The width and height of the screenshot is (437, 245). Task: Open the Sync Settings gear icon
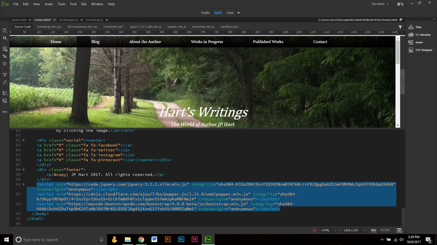[x=400, y=4]
